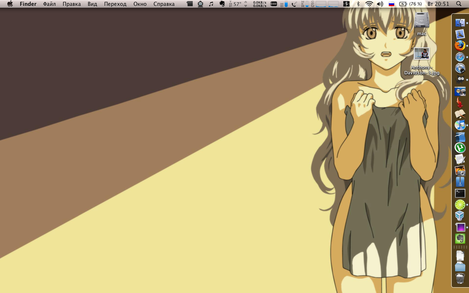The height and width of the screenshot is (293, 469).
Task: Click the red down-arrow app in dock
Action: click(460, 103)
